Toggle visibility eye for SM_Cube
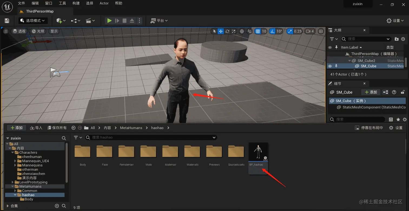 (330, 66)
